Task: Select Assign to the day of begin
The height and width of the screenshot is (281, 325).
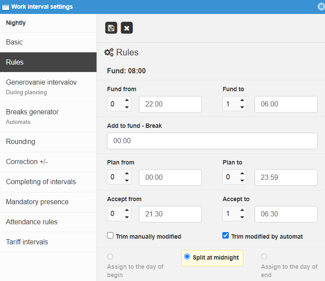Action: click(110, 257)
